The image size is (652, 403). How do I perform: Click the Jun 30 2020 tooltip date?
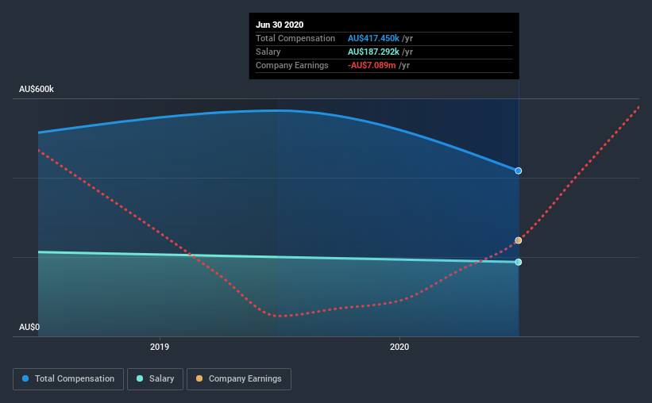(280, 25)
